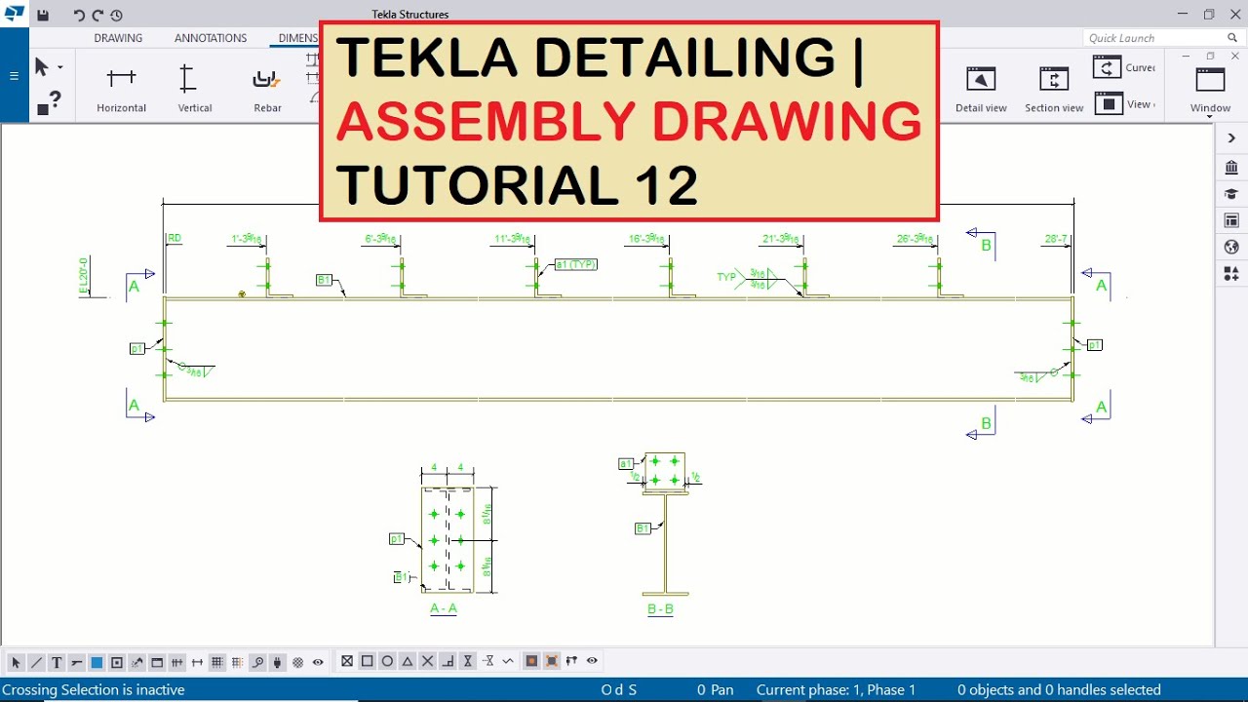Open the globe online panel

pos(1231,247)
